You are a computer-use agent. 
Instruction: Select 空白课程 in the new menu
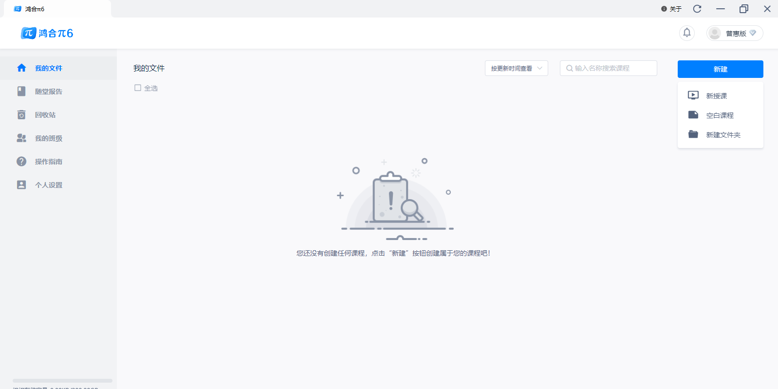[720, 115]
